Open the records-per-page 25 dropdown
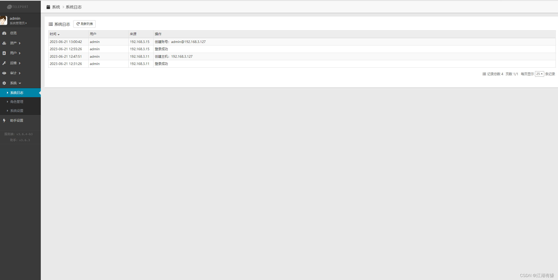This screenshot has width=558, height=280. pos(539,74)
